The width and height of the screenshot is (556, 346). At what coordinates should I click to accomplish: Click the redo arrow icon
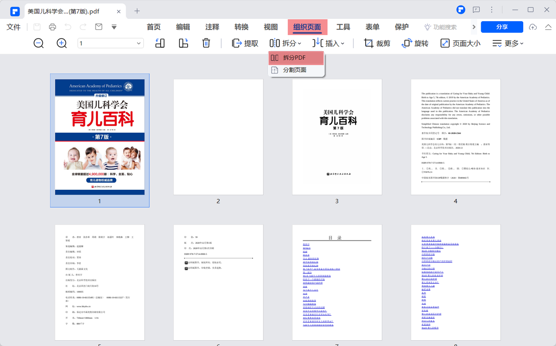click(83, 27)
